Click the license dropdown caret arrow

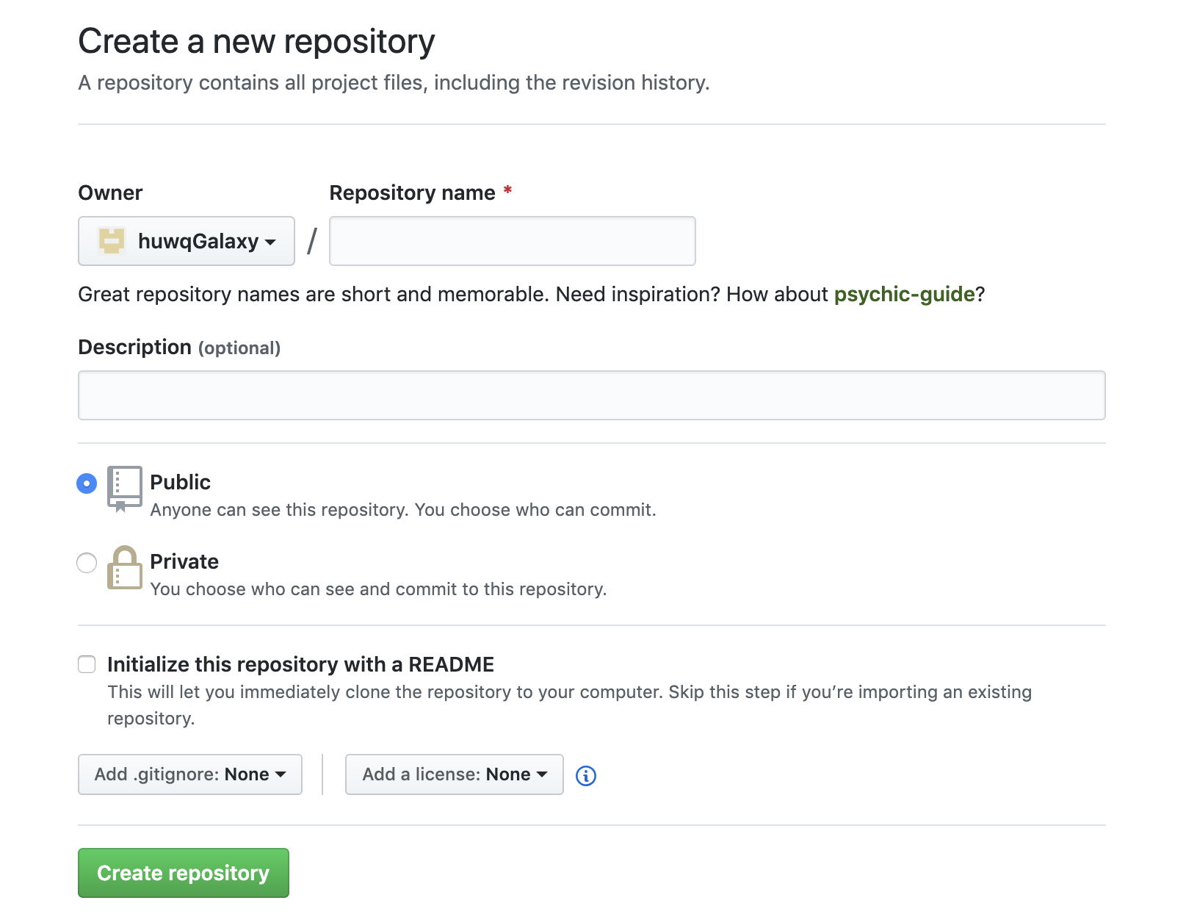[x=542, y=774]
